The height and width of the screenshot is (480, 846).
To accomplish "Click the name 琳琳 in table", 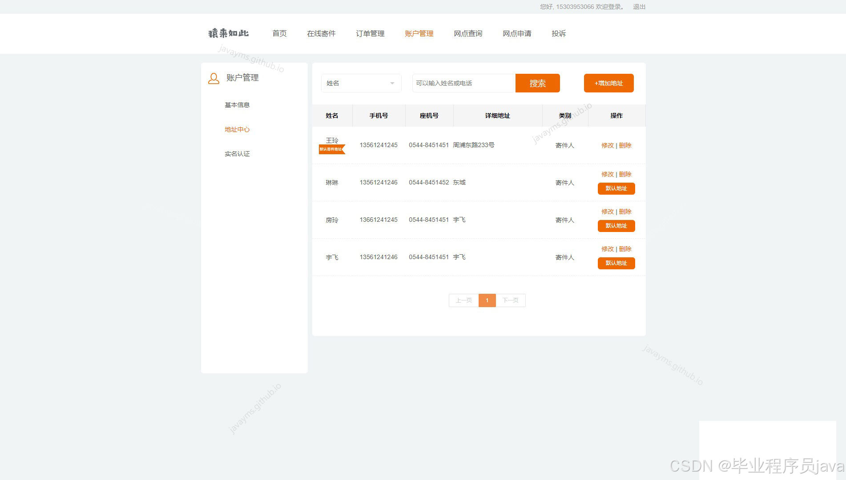I will (332, 183).
